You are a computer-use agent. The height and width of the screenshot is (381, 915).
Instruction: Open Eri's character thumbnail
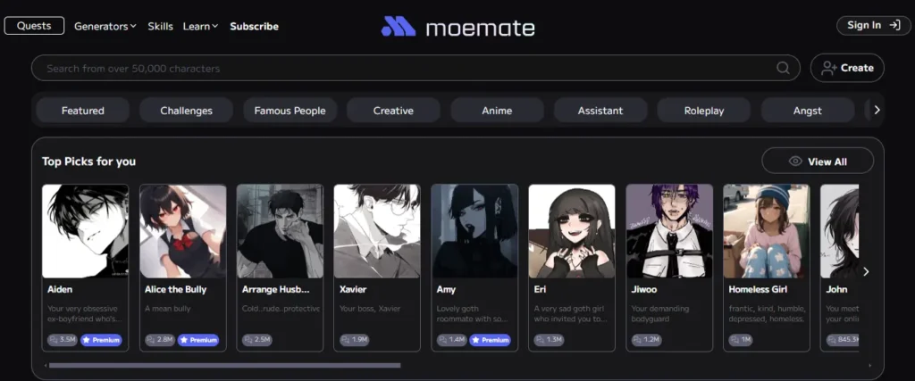(x=572, y=231)
